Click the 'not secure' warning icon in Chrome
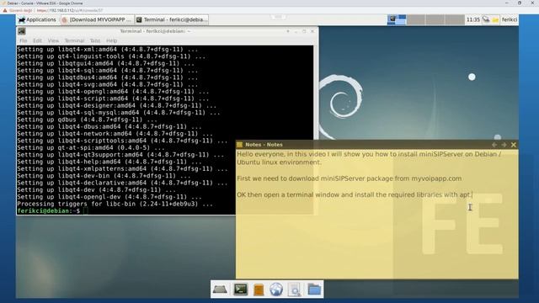The height and width of the screenshot is (303, 539). (5, 10)
